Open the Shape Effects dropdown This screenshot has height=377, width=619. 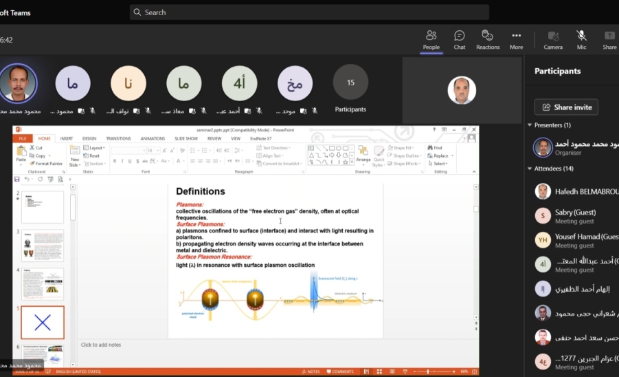point(403,164)
